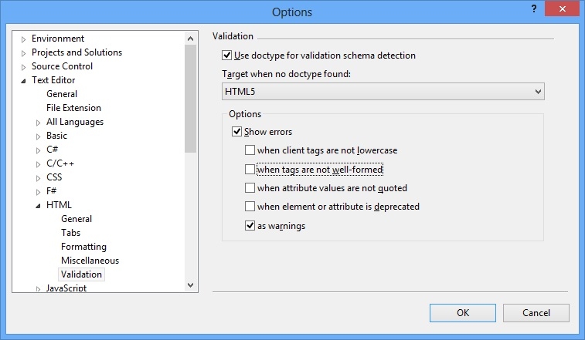585x340 pixels.
Task: Click the Help question mark icon
Action: click(533, 8)
